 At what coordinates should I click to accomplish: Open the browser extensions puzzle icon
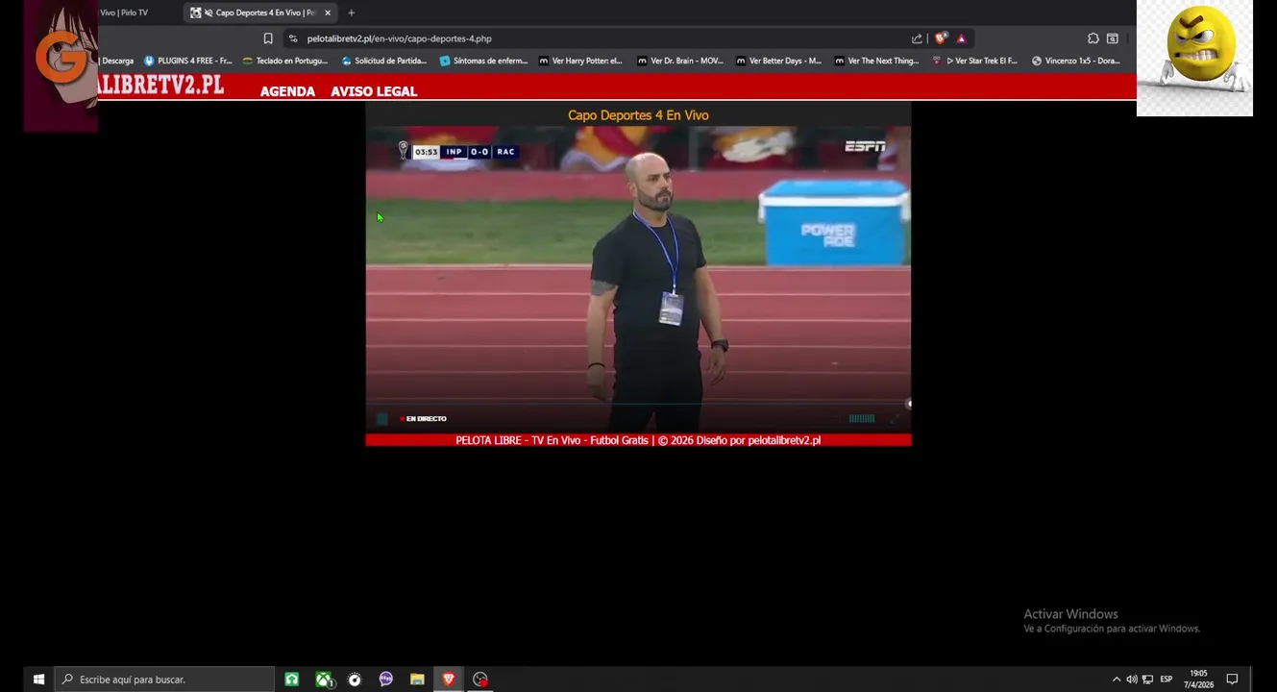[1093, 38]
